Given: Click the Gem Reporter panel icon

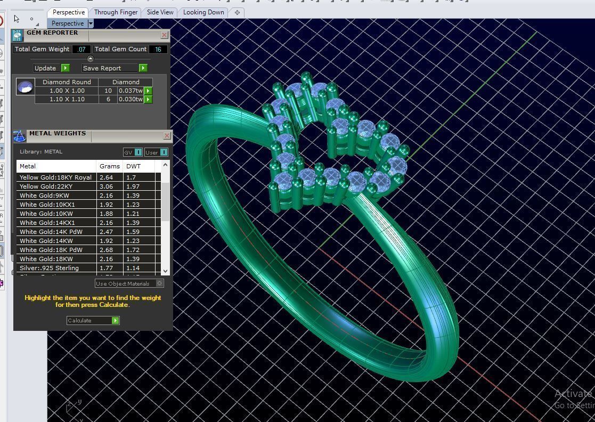Looking at the screenshot, I should click(17, 35).
